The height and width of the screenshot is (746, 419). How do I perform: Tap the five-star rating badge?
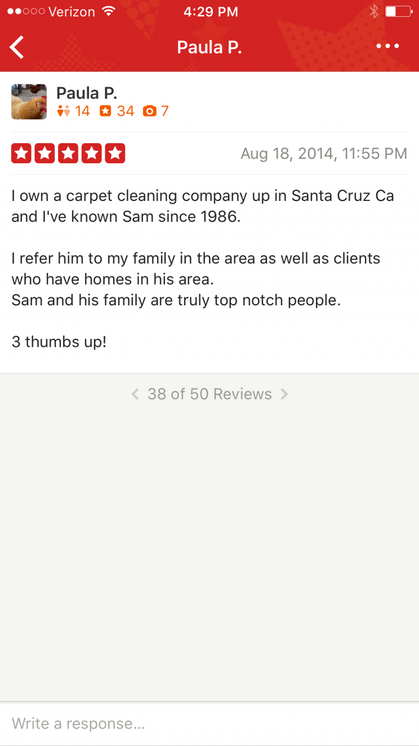pos(68,153)
